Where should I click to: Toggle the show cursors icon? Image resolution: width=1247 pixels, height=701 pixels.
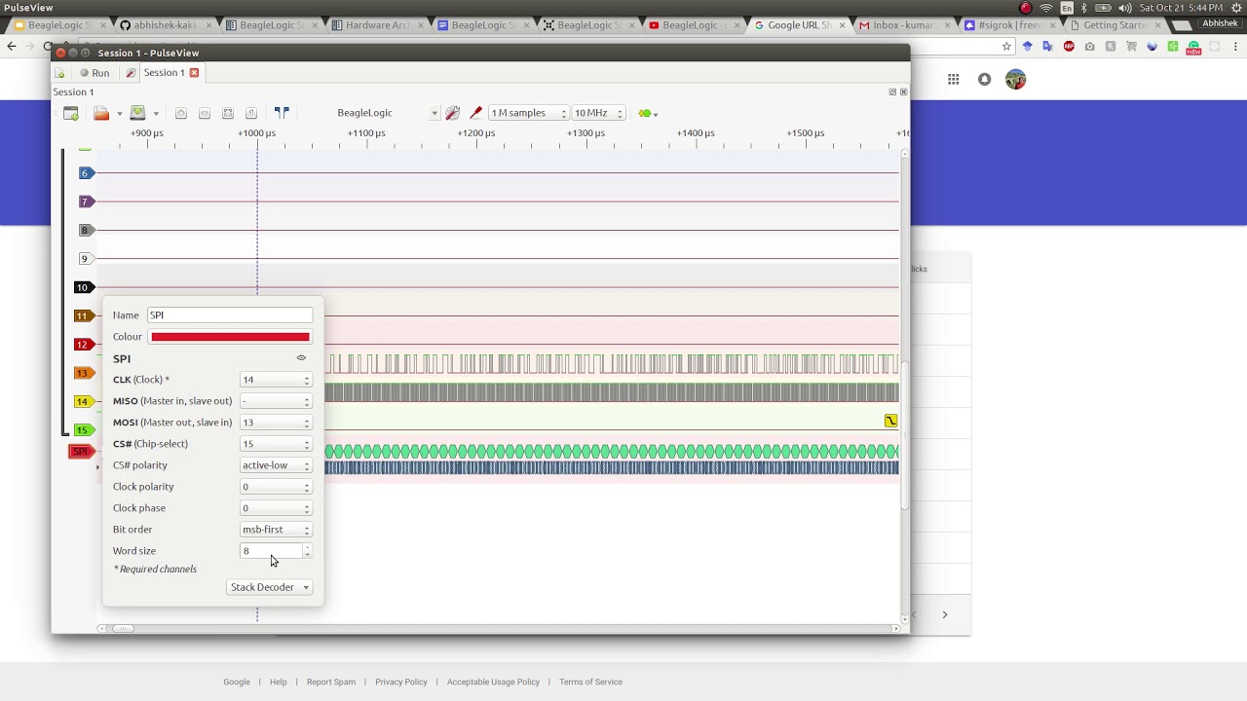(x=282, y=113)
